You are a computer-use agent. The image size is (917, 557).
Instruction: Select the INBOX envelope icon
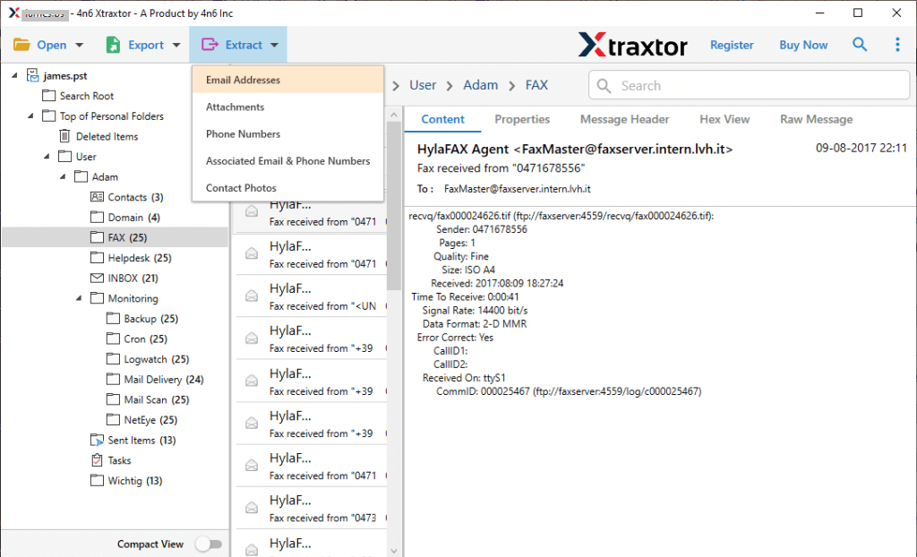[96, 278]
